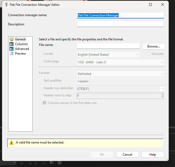Open the Locale dropdown
Screen dimensions: 175x167
[x=108, y=55]
